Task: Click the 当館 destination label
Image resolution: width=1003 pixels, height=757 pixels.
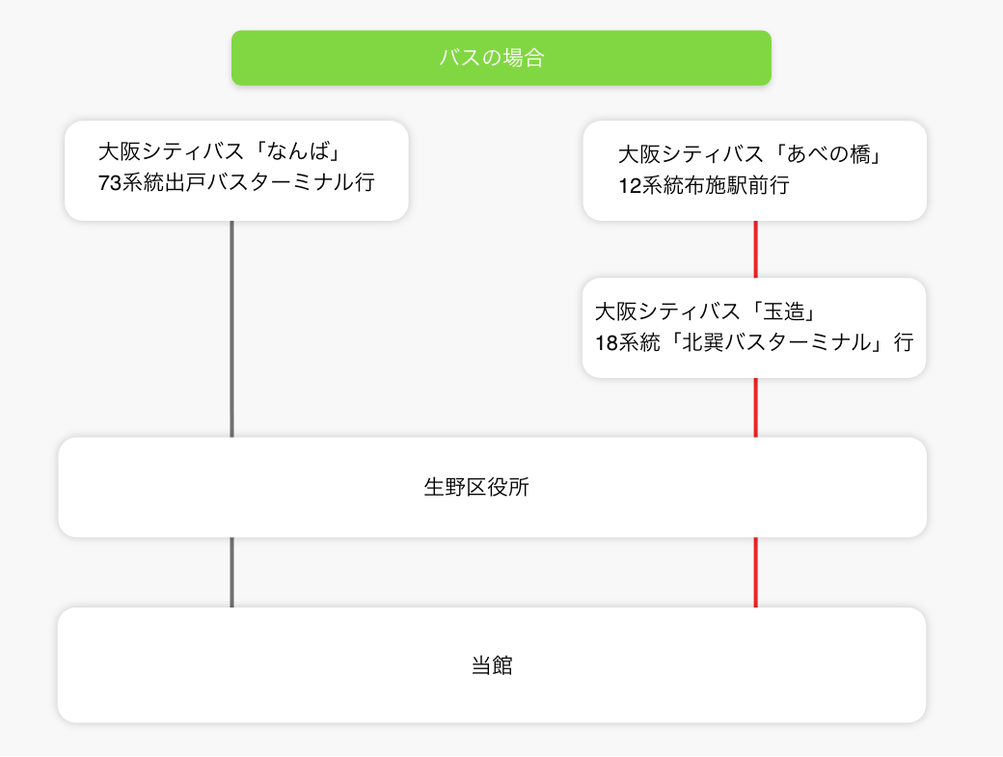Action: pyautogui.click(x=491, y=665)
